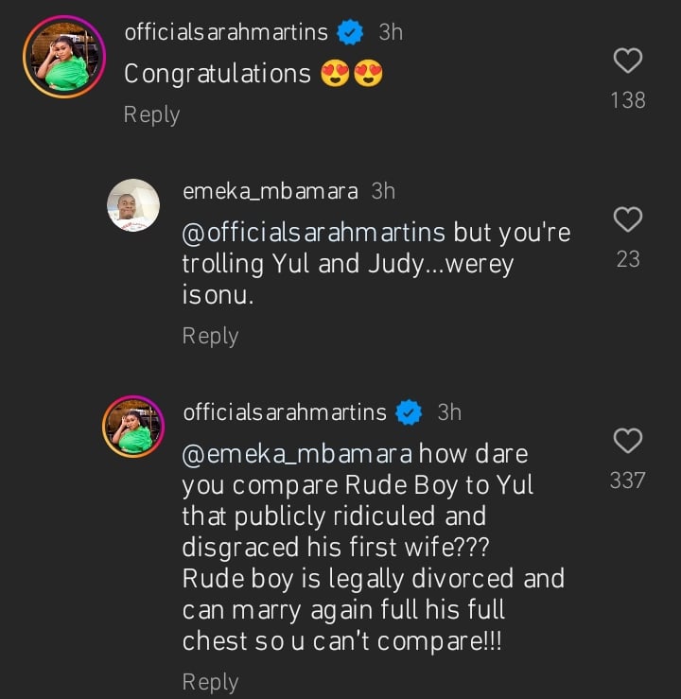
Task: Like emeka_mbamara's reply with the heart icon
Action: point(628,220)
